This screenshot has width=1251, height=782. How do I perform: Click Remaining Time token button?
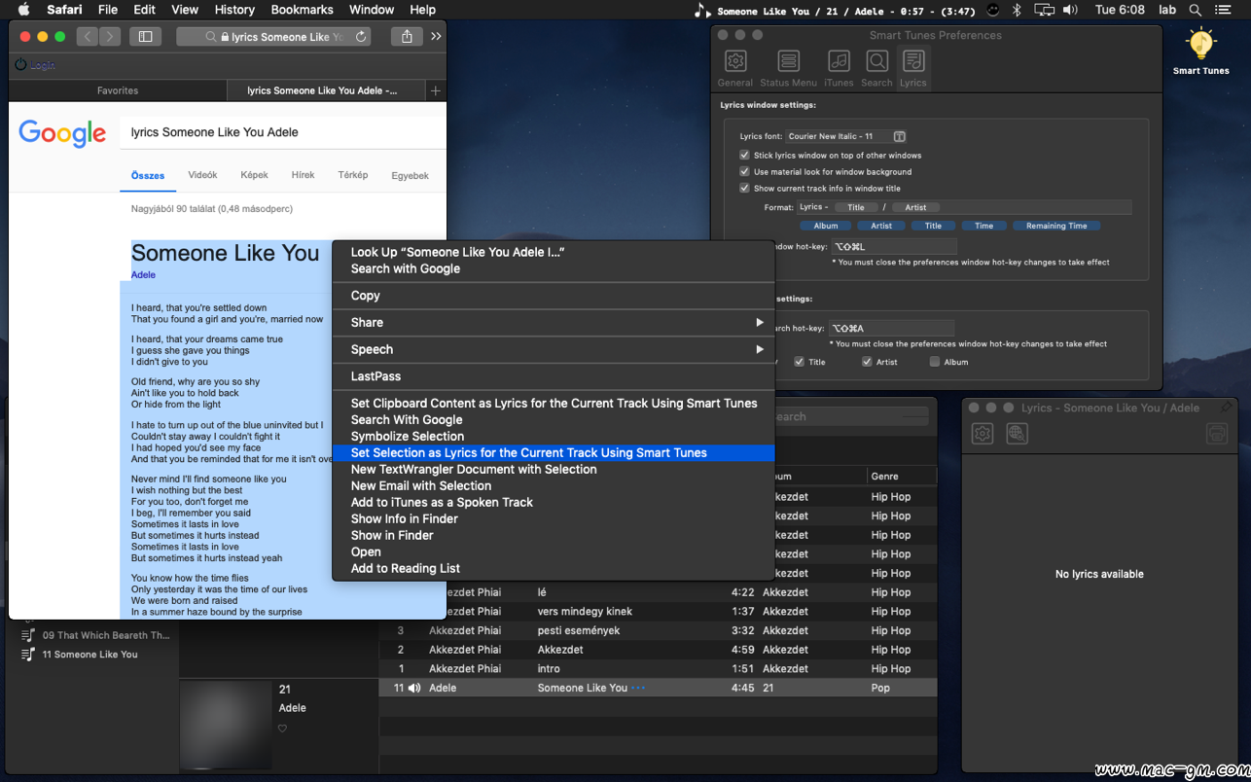pyautogui.click(x=1056, y=226)
